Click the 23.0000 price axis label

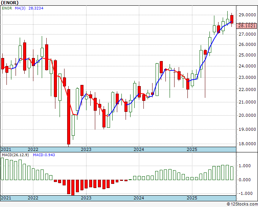[x=247, y=77]
